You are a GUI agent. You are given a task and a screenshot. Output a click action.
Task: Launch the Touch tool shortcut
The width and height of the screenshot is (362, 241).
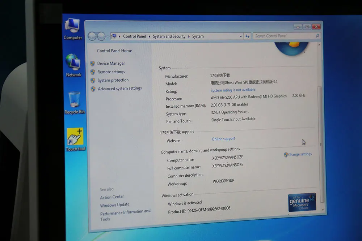point(75,139)
